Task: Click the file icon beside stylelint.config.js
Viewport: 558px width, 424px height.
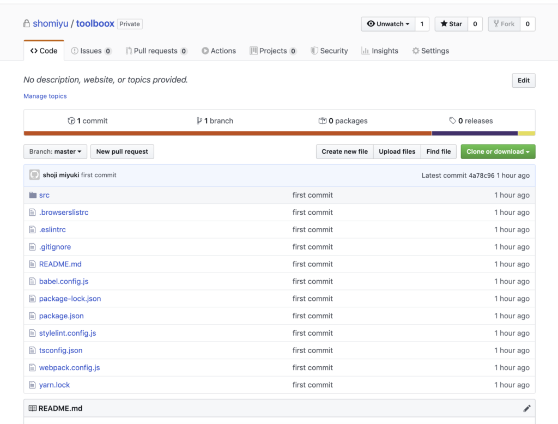Action: coord(32,333)
